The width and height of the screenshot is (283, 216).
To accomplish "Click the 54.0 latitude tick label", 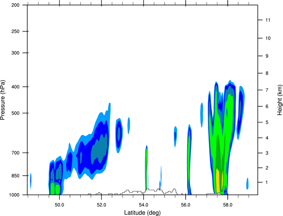I will pyautogui.click(x=143, y=205).
